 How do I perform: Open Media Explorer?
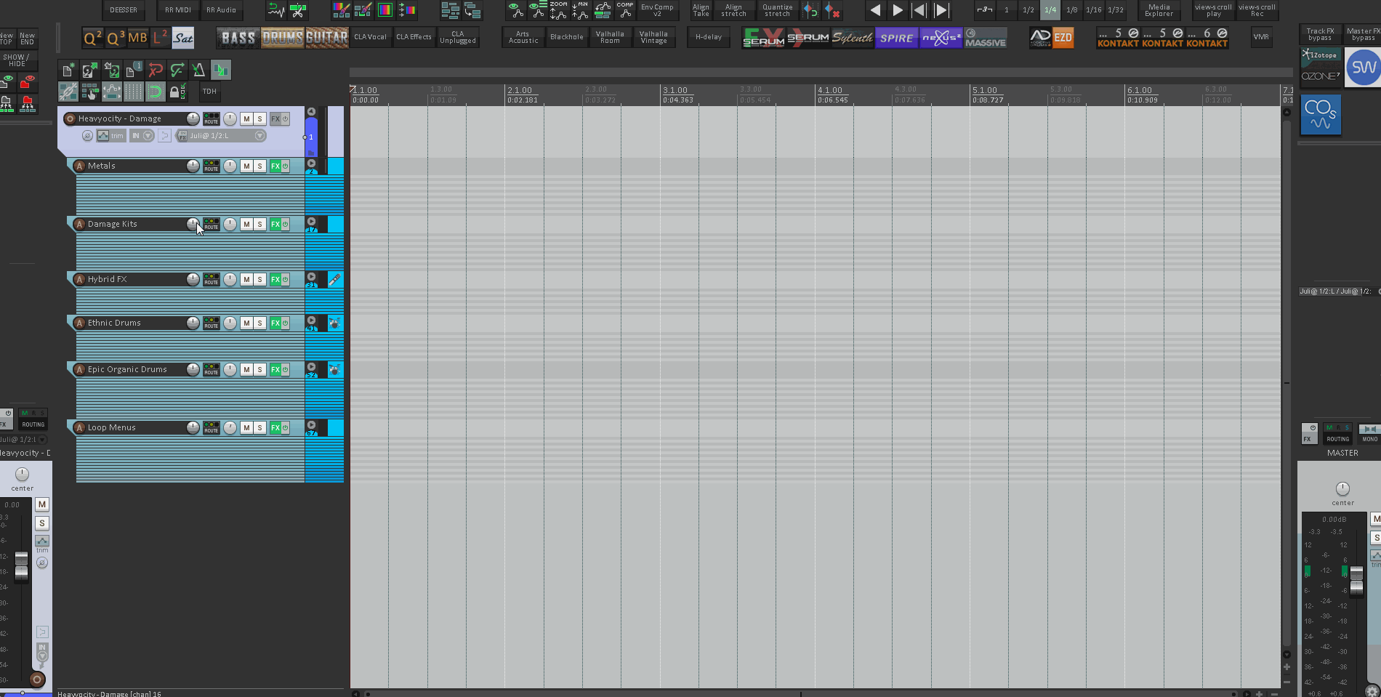click(1159, 10)
